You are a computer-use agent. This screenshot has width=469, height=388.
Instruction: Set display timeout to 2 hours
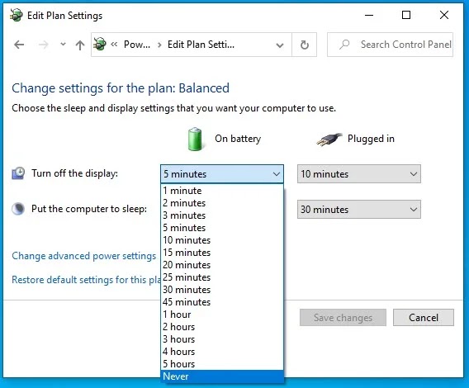pyautogui.click(x=222, y=327)
